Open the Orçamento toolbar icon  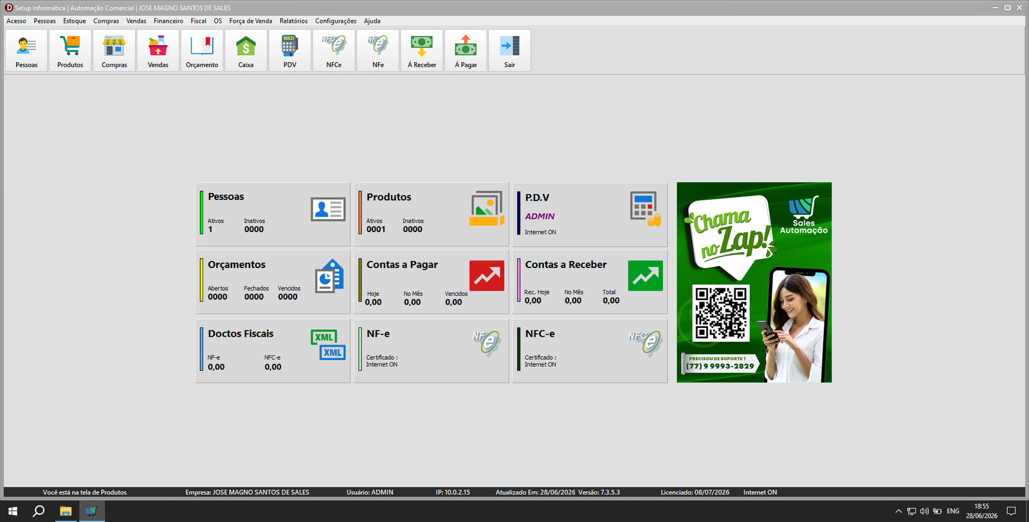pos(202,51)
